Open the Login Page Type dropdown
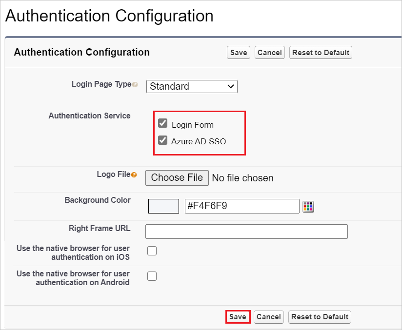Image resolution: width=402 pixels, height=330 pixels. (x=192, y=86)
